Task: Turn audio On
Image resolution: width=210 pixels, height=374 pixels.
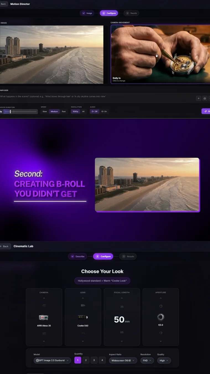Action: [104, 111]
